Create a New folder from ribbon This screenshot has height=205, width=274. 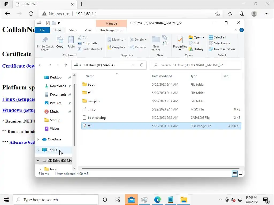[156, 44]
